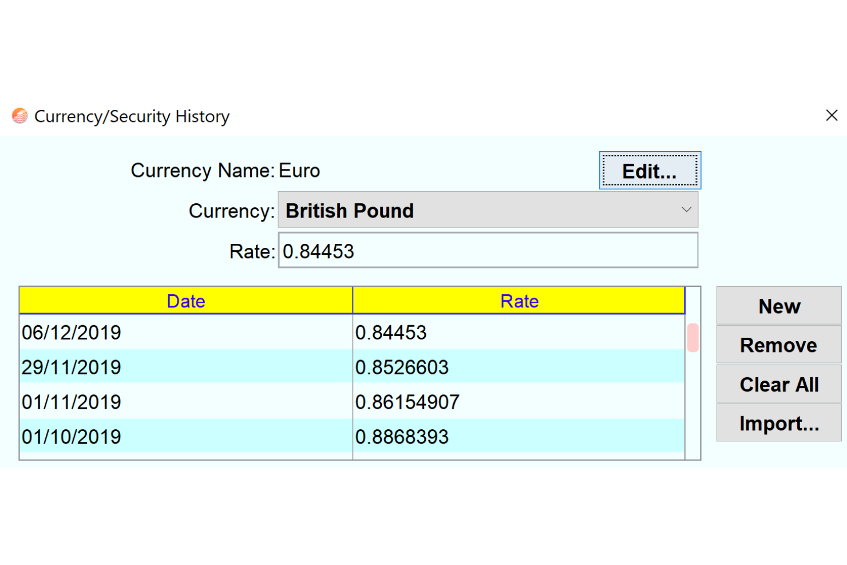
Task: Click inside the Rate input field
Action: [486, 250]
